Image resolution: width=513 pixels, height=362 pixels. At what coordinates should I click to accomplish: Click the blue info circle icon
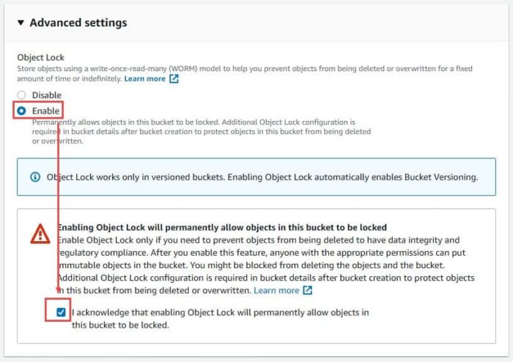coord(35,177)
